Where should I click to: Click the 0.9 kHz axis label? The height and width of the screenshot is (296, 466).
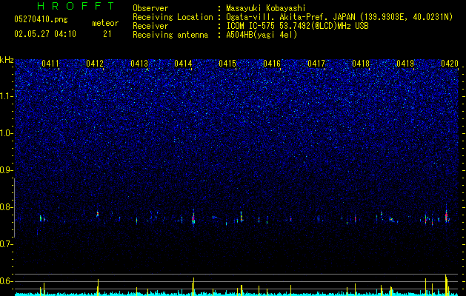click(7, 170)
